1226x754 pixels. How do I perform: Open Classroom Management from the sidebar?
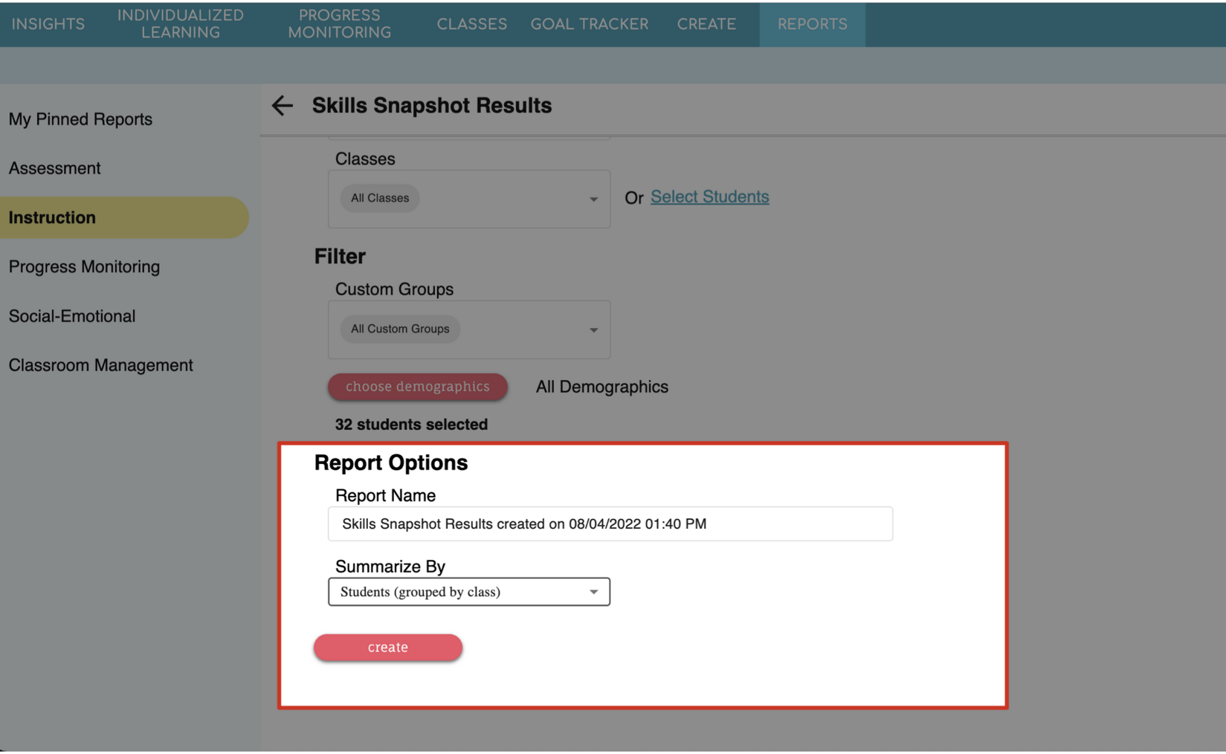click(100, 365)
